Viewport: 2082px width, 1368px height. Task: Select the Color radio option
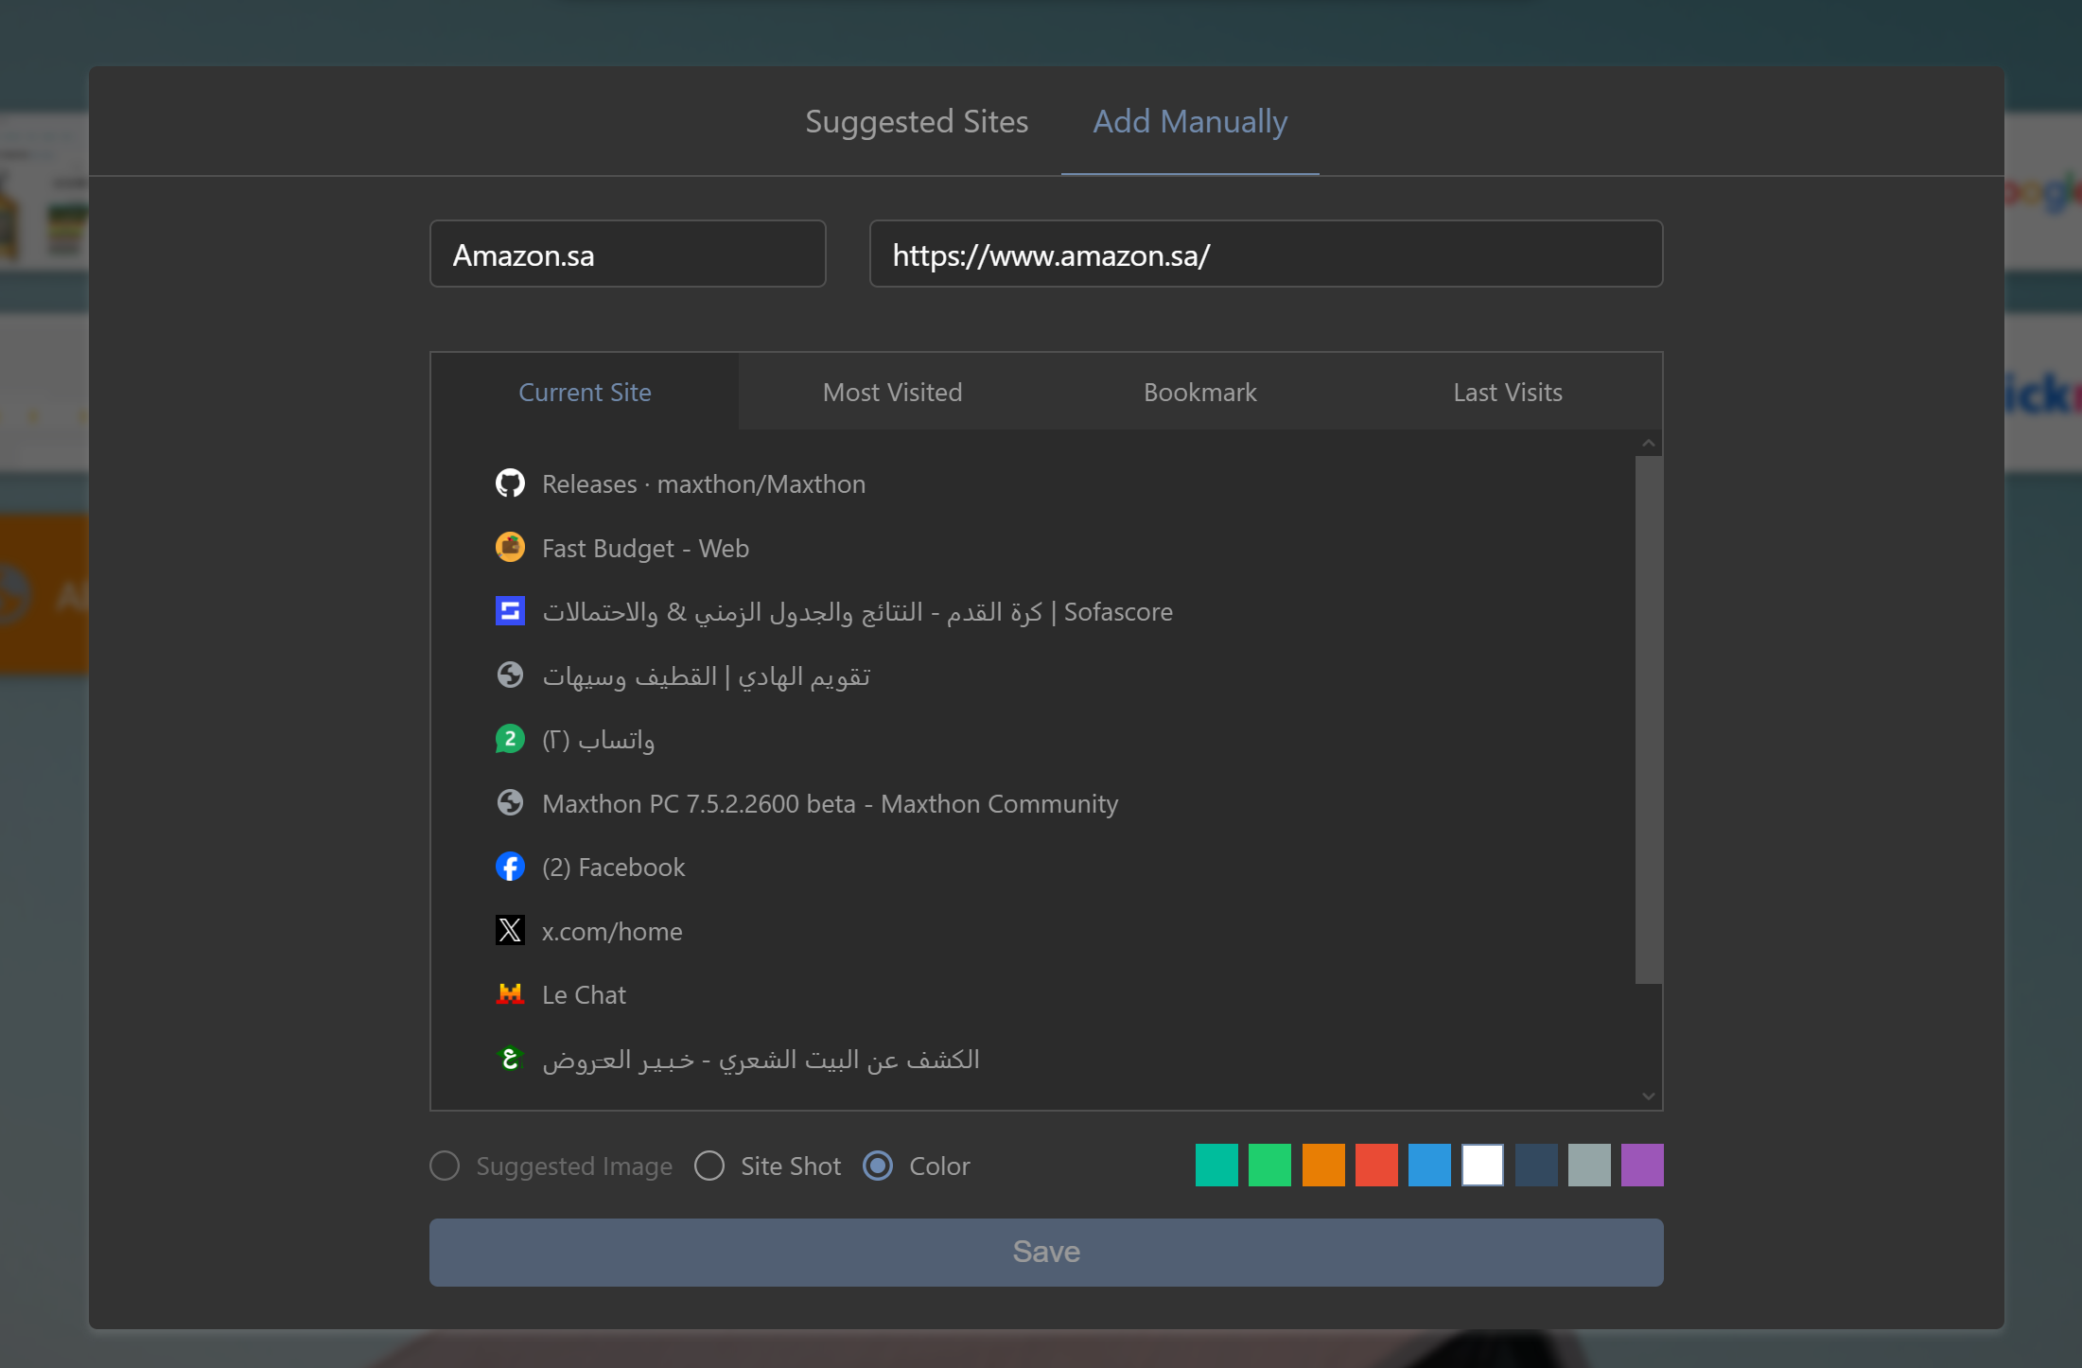[878, 1166]
